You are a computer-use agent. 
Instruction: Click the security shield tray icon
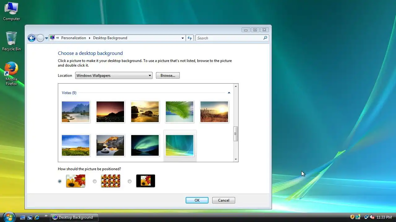[x=352, y=217]
